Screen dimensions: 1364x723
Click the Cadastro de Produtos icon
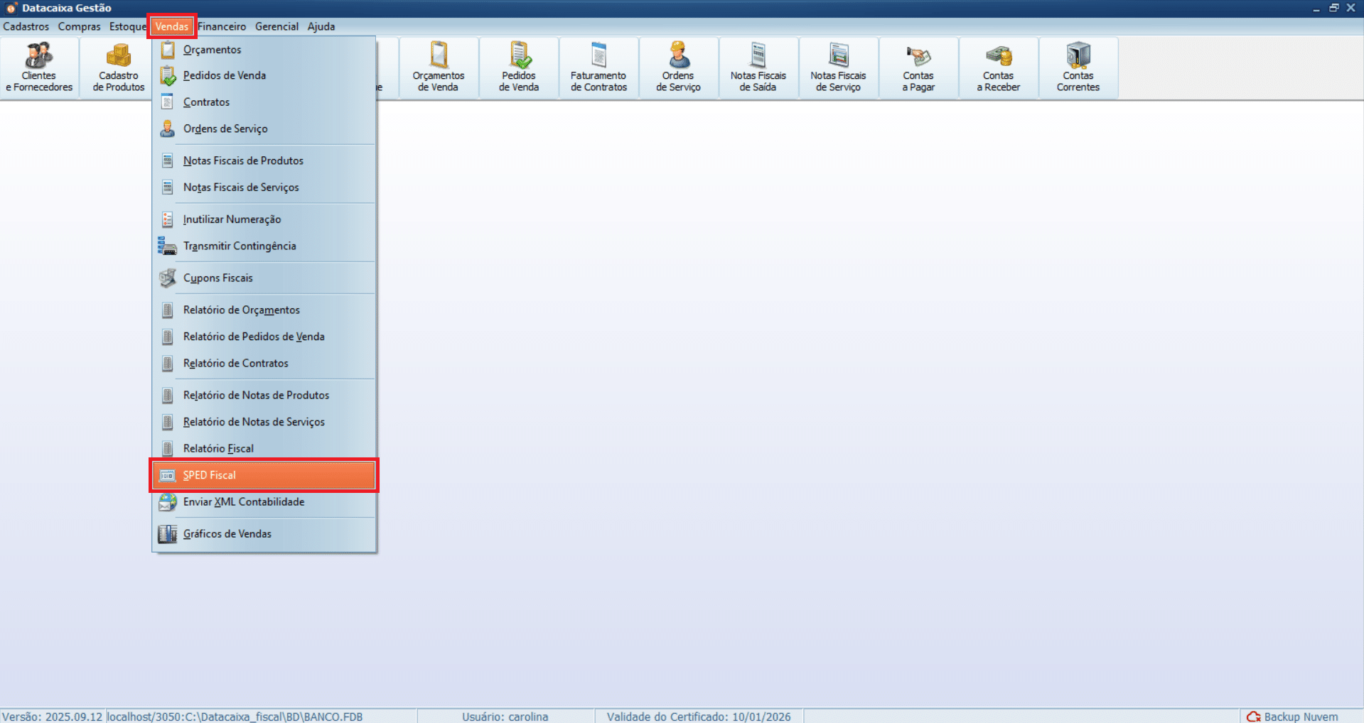[x=118, y=67]
